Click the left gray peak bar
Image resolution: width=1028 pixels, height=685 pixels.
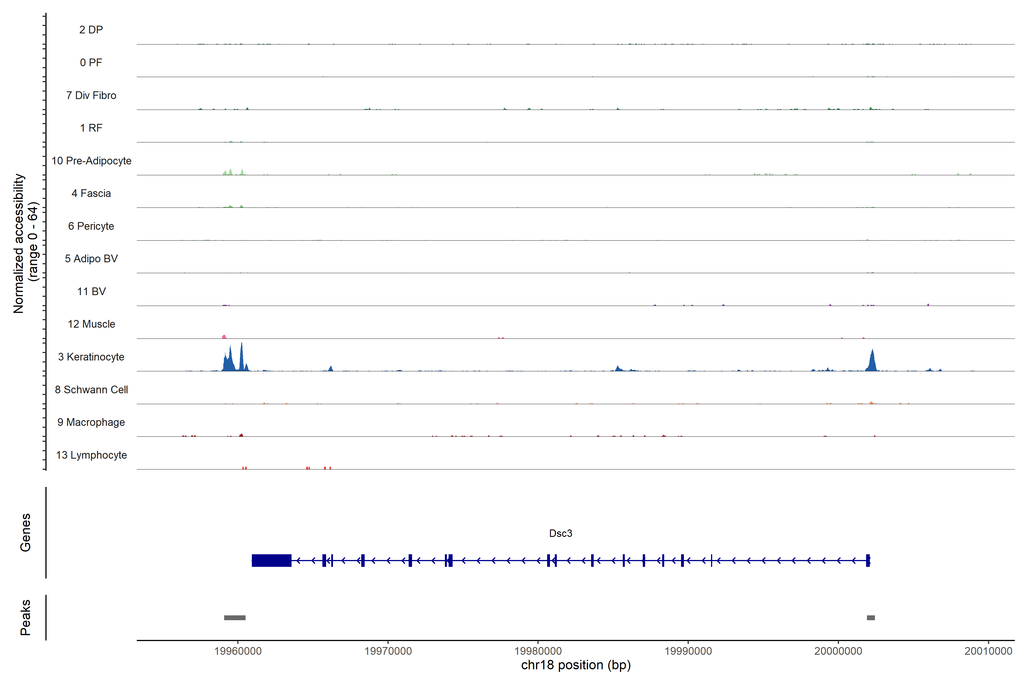click(x=235, y=618)
